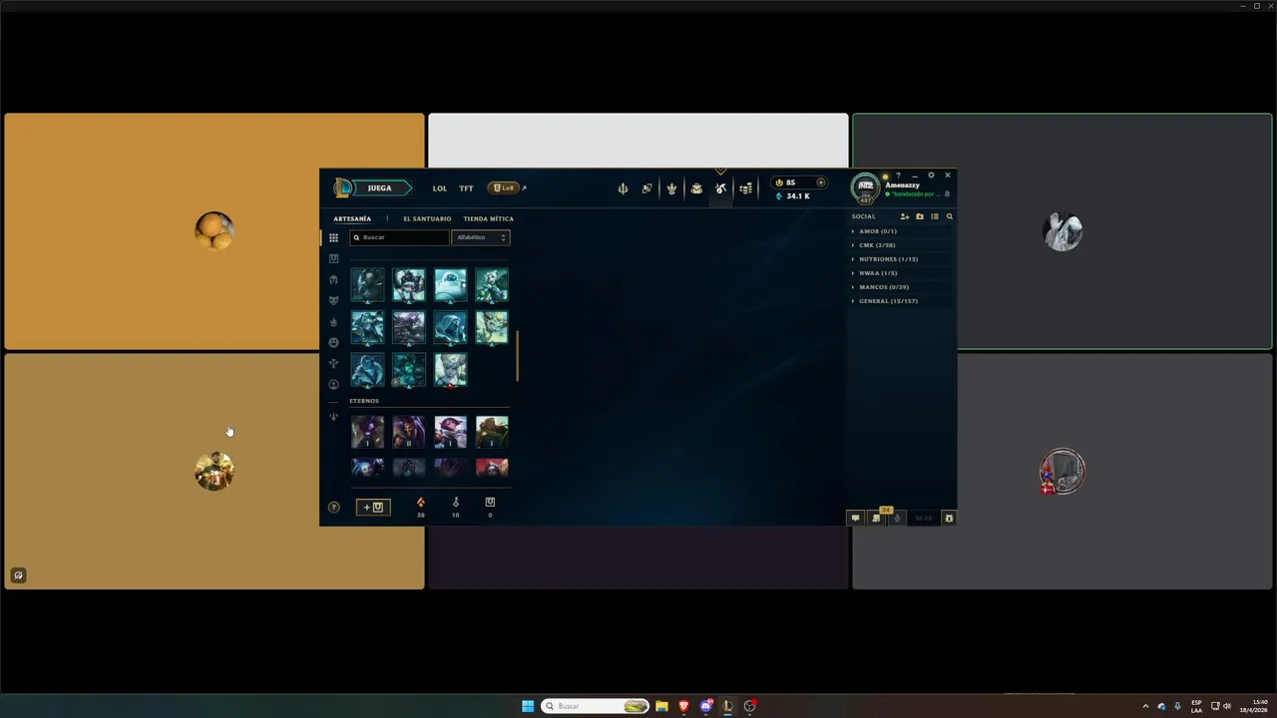Click the ESP LAA language indicator
The image size is (1277, 718).
1197,706
